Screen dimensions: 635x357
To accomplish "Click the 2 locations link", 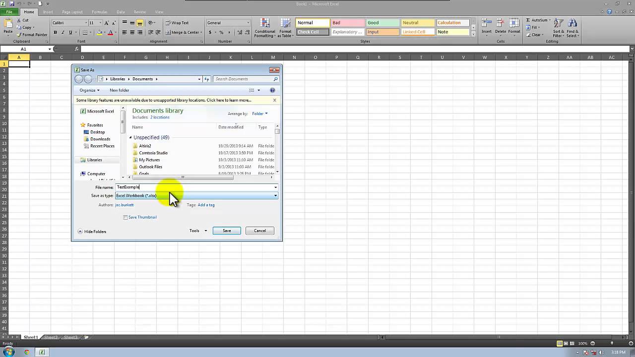I will pyautogui.click(x=160, y=118).
